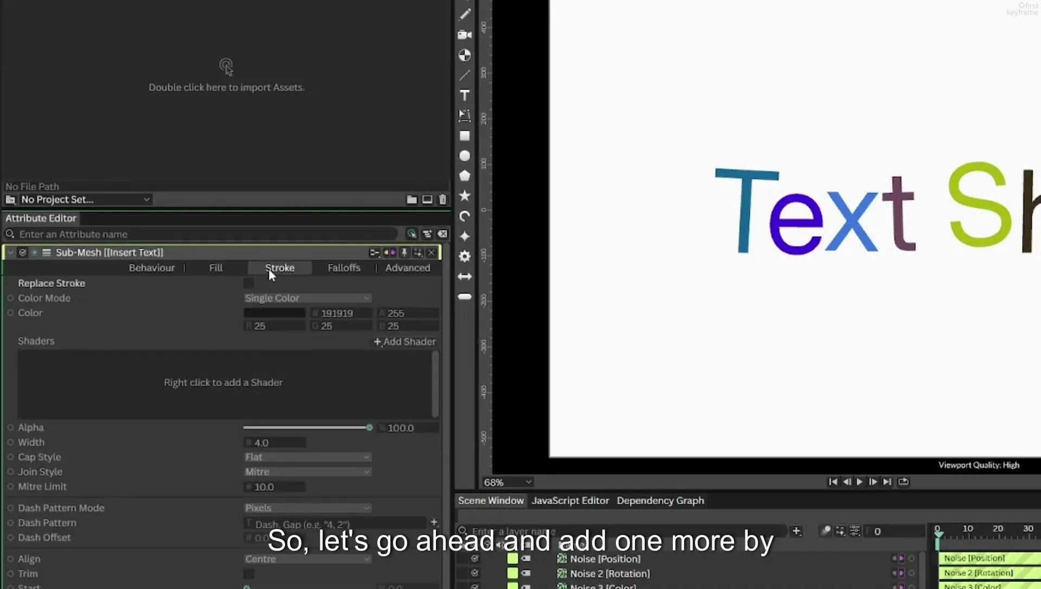
Task: Open the Color Mode dropdown
Action: point(307,298)
